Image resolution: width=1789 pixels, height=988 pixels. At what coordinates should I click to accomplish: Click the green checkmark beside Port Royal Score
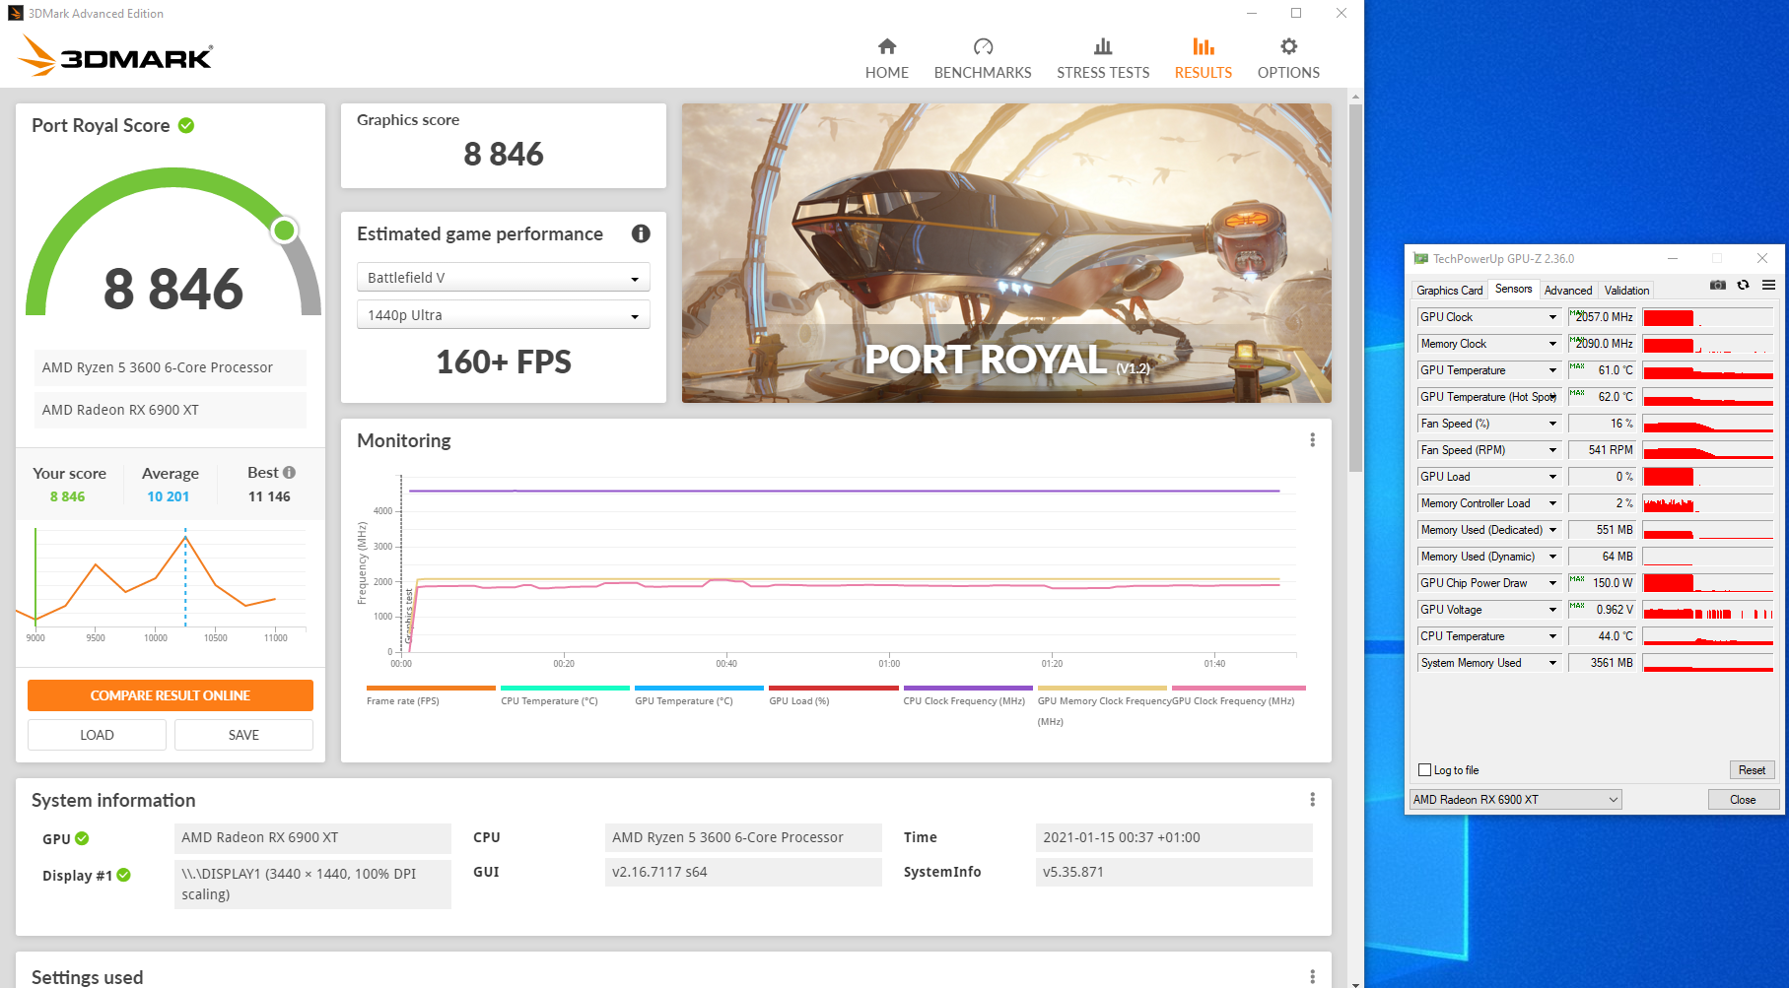point(186,125)
